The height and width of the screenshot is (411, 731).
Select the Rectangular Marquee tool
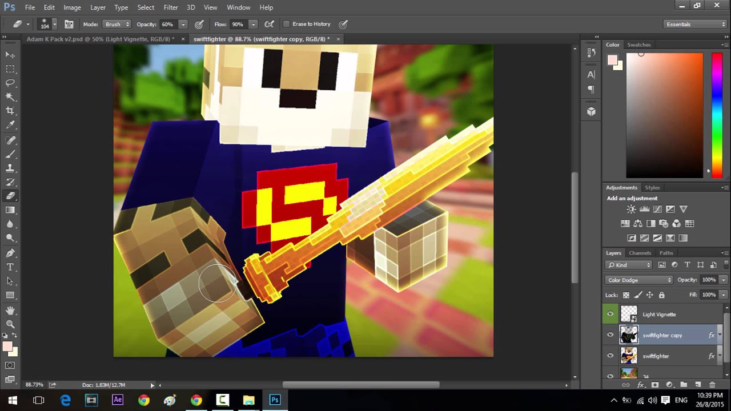pos(10,69)
